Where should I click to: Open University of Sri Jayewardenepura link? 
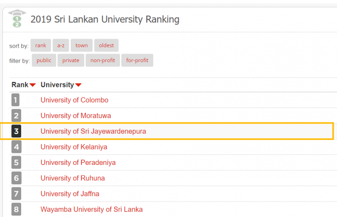click(x=93, y=131)
